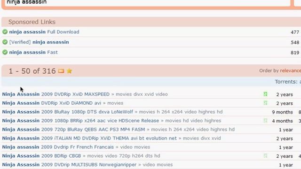Open Ninja Assassin iTALiAN MD DVDRip THEMA torrent
This screenshot has width=301, height=169.
click(x=89, y=138)
